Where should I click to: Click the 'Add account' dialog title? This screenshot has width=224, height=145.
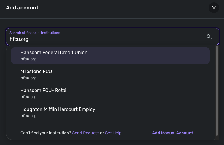point(22,8)
